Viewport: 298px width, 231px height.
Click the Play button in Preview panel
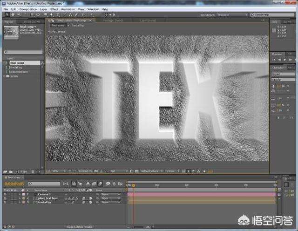coord(284,60)
